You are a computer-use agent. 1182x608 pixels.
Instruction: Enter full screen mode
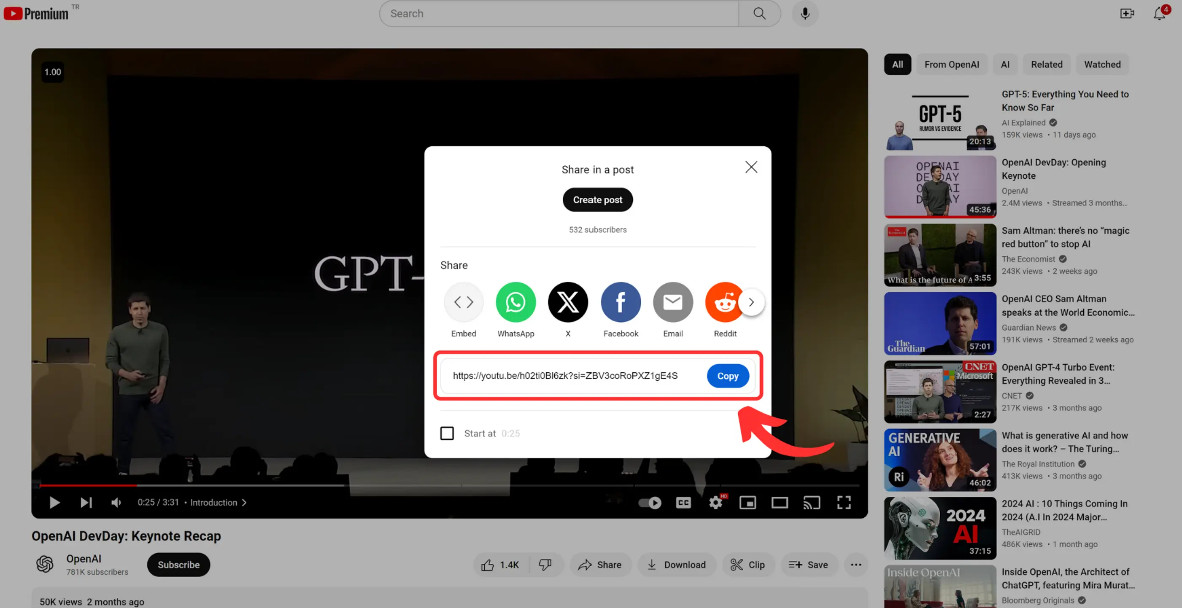click(x=844, y=503)
